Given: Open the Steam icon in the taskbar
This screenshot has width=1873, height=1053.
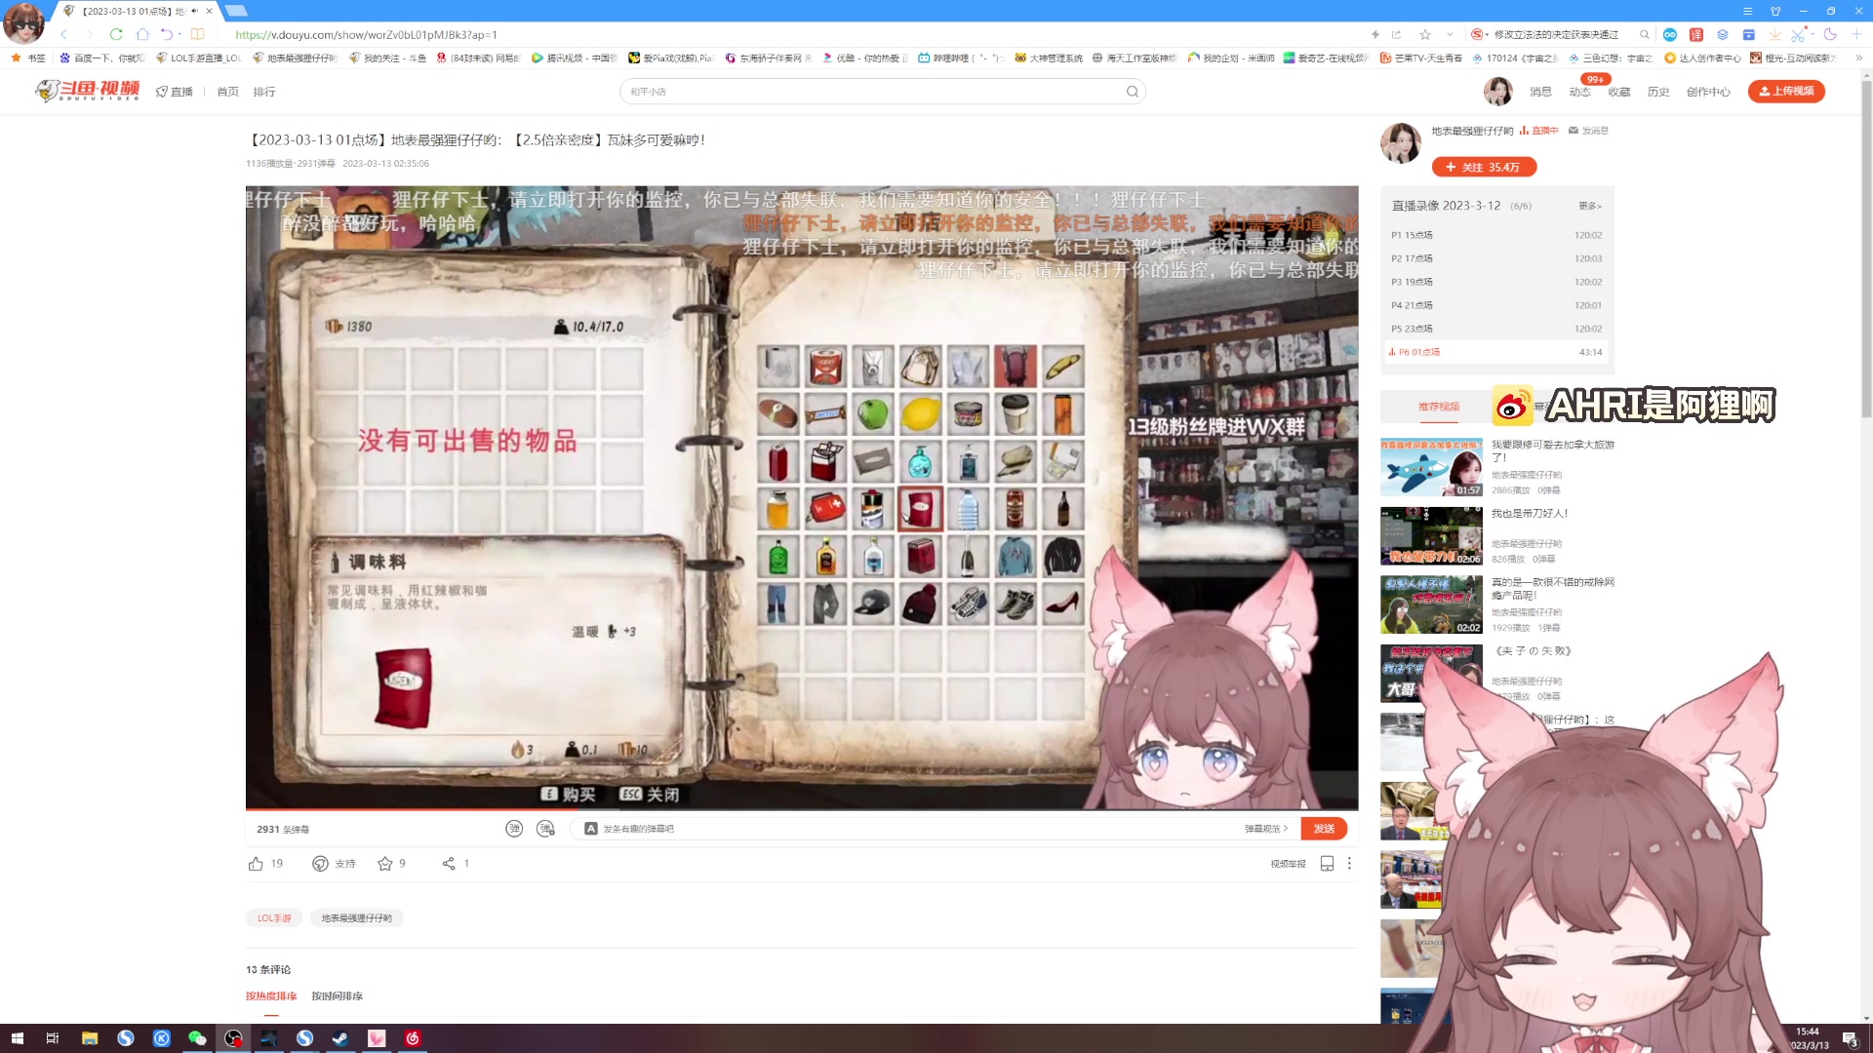Looking at the screenshot, I should pos(340,1038).
